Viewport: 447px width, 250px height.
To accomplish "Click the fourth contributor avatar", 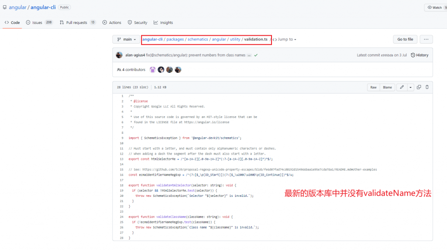I will [x=178, y=70].
